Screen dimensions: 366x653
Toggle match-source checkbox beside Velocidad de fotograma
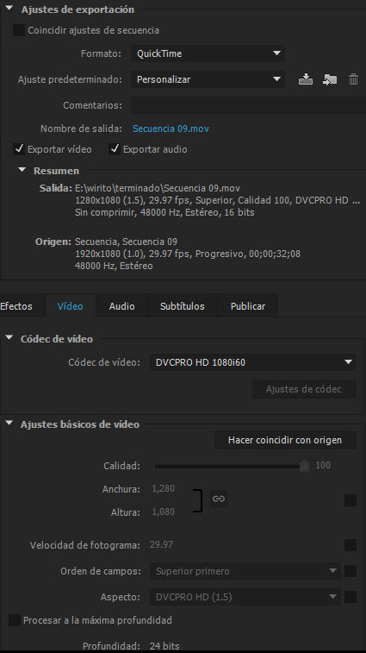click(x=350, y=544)
